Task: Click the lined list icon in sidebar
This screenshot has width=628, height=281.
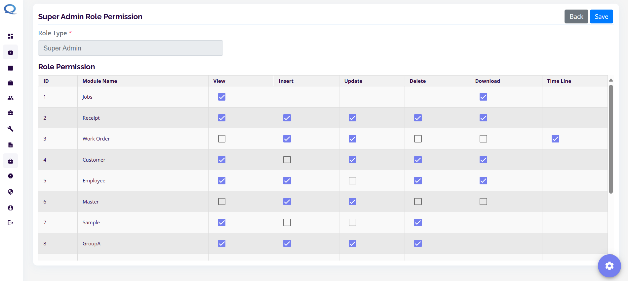Action: click(x=11, y=68)
